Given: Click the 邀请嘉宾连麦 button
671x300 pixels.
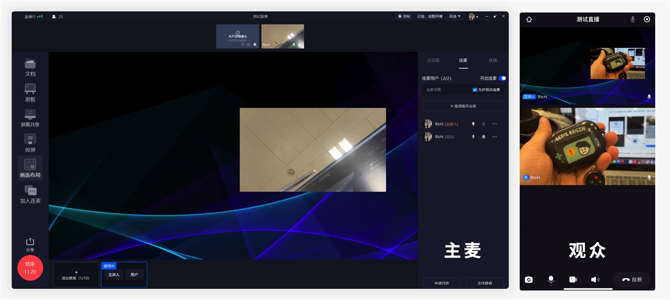Looking at the screenshot, I should [x=463, y=106].
